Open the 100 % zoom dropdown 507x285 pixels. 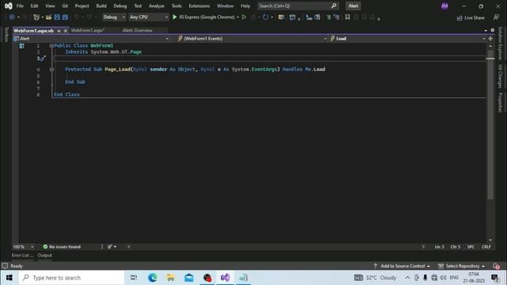click(23, 246)
